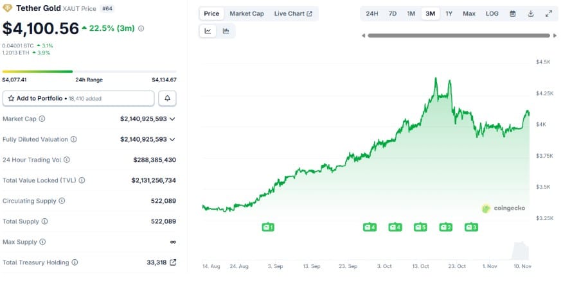Open the 3m price change dropdown info
The image size is (563, 281).
coord(141,28)
